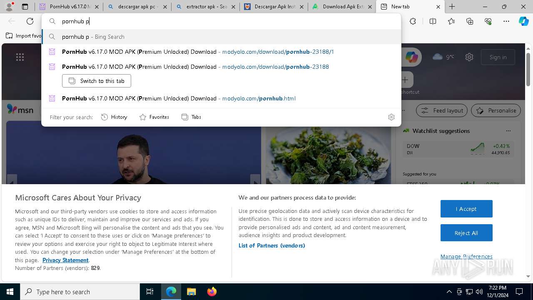Switch to PornHub v6.17.0 tab
533x300 pixels.
pos(68,7)
